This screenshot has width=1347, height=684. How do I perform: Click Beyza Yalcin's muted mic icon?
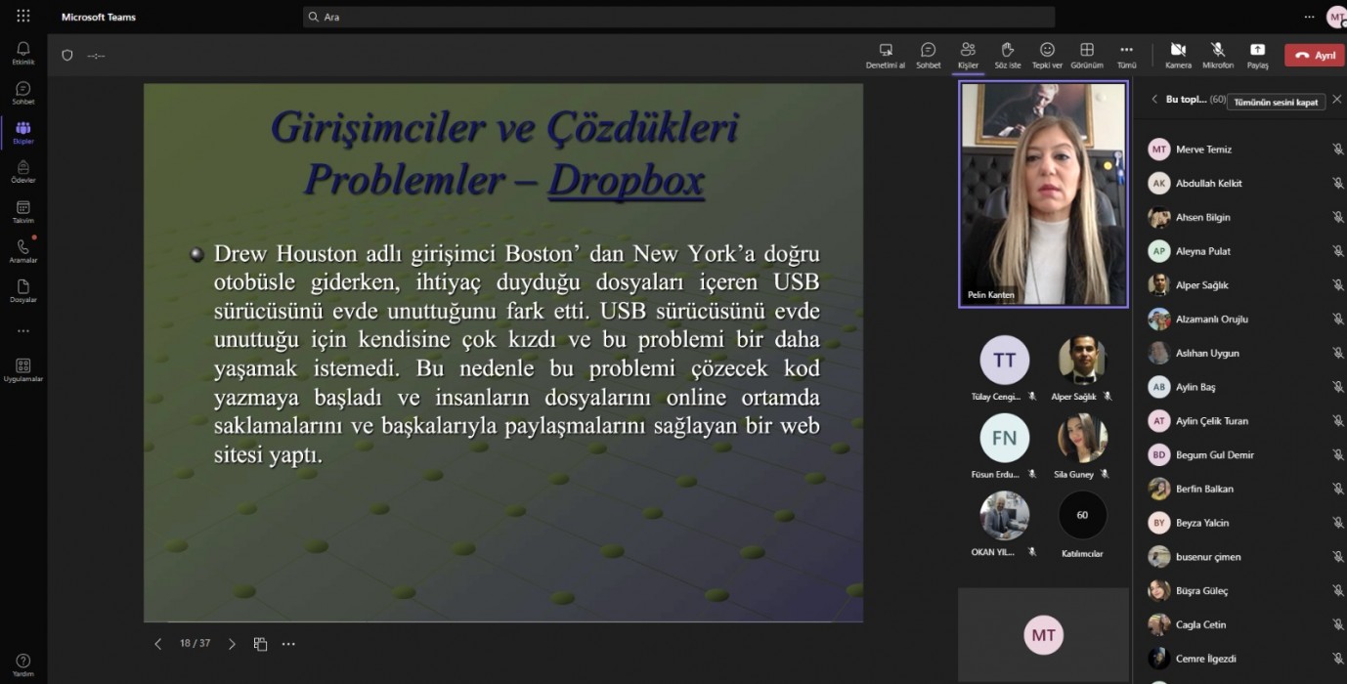point(1337,523)
